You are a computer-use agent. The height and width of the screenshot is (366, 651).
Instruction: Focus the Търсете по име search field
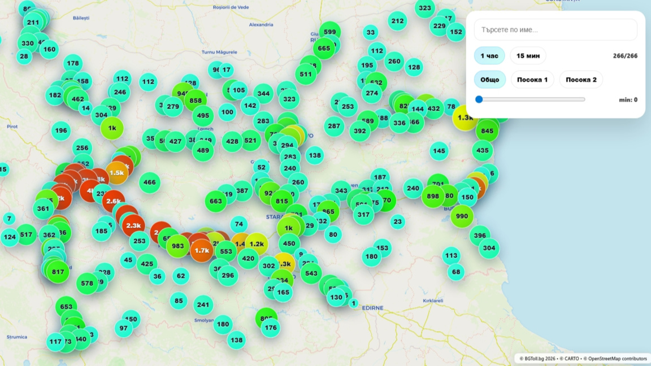tap(555, 30)
